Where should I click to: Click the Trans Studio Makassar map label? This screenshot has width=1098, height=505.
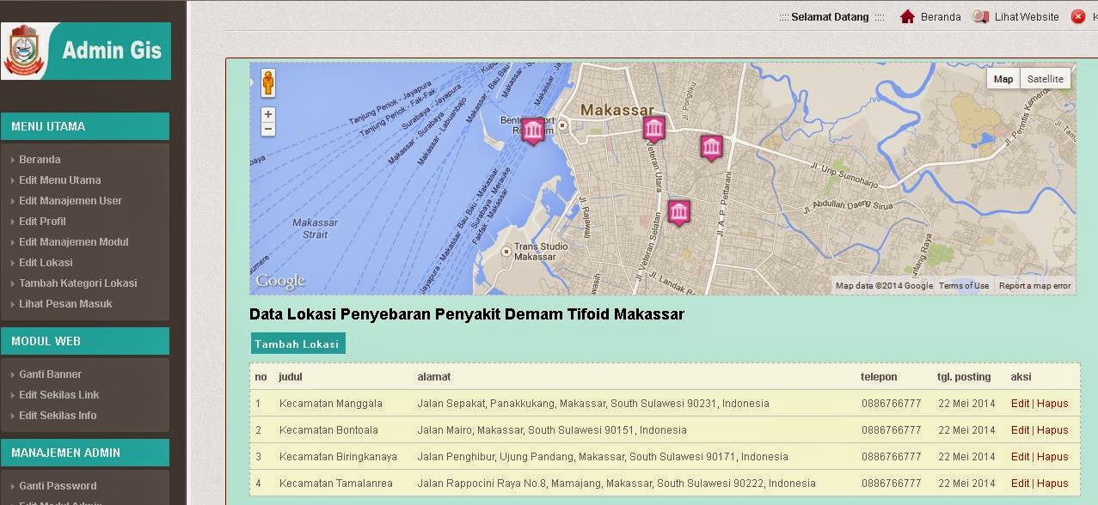541,252
